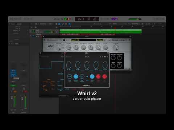Screen dimensions: 174x130
Task: Click the Bass knob on black ABL3 panel
Action: pyautogui.click(x=113, y=65)
